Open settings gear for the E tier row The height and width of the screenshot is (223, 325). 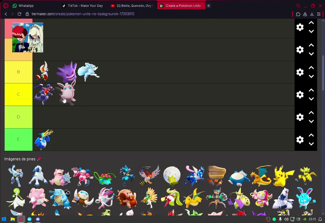click(x=300, y=140)
